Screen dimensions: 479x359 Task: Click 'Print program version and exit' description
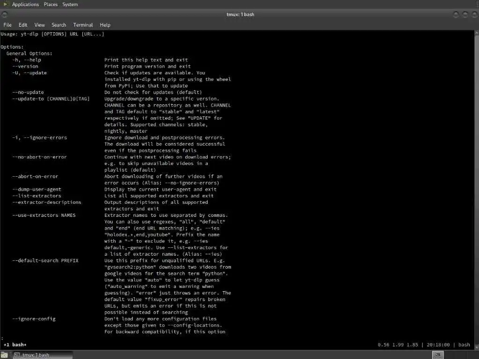pos(147,66)
